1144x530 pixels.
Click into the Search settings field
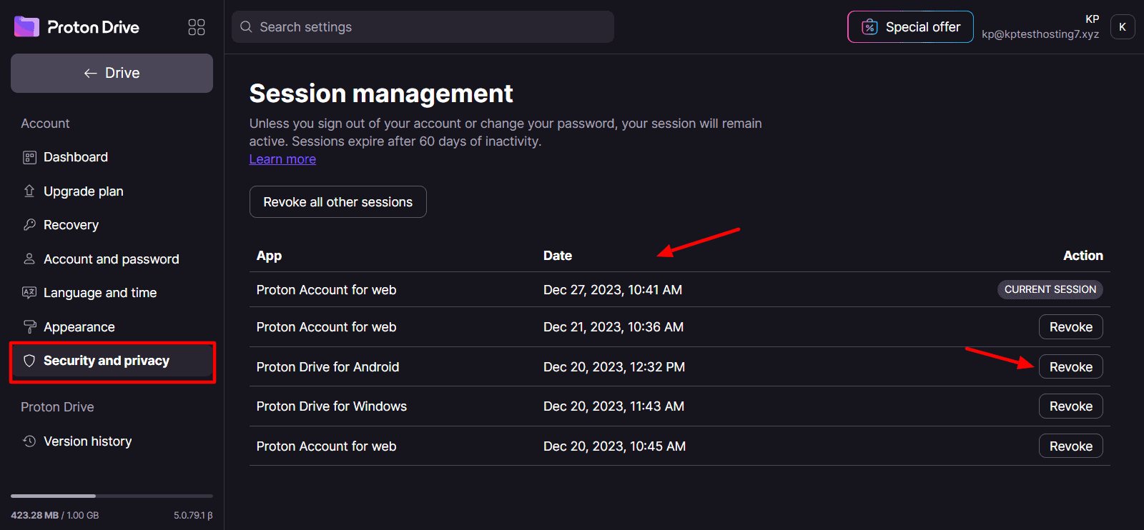(x=429, y=27)
